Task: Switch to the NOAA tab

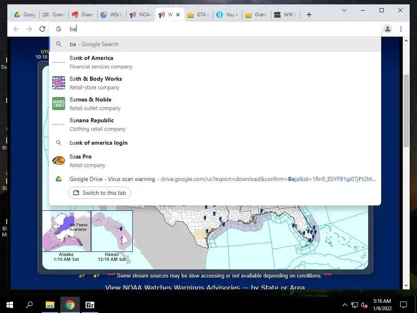Action: click(x=141, y=15)
